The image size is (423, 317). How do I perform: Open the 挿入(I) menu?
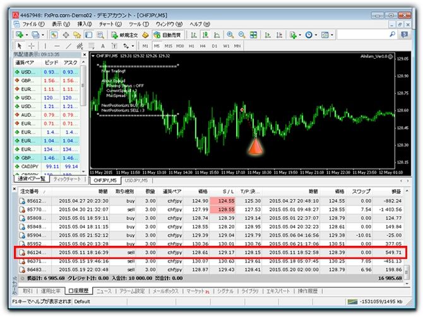pyautogui.click(x=85, y=24)
